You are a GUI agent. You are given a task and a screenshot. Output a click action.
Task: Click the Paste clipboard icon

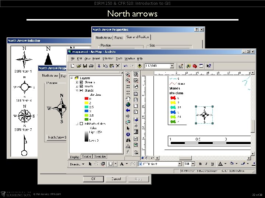pyautogui.click(x=112, y=66)
